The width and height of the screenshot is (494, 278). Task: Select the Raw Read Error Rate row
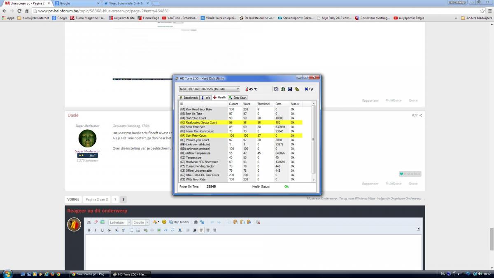(x=241, y=109)
